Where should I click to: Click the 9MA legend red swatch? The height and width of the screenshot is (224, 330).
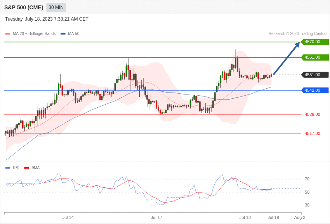point(26,168)
